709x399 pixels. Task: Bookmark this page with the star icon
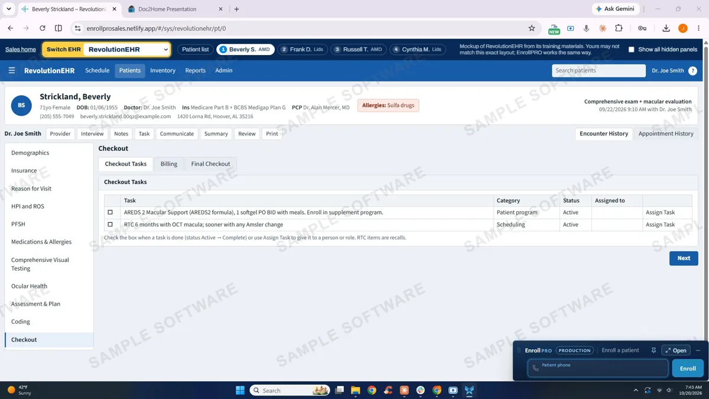pos(532,28)
